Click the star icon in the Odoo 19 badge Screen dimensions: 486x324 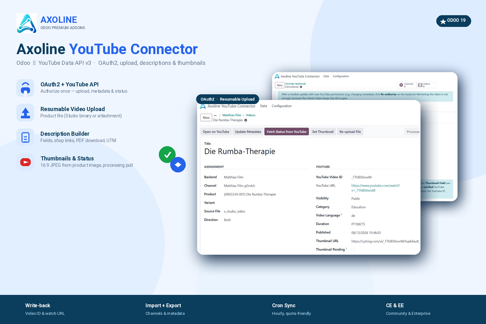443,22
